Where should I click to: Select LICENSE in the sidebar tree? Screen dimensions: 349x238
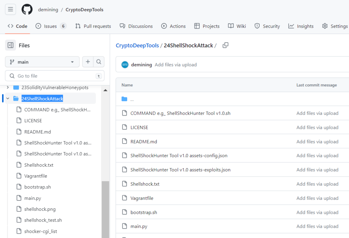coord(33,121)
